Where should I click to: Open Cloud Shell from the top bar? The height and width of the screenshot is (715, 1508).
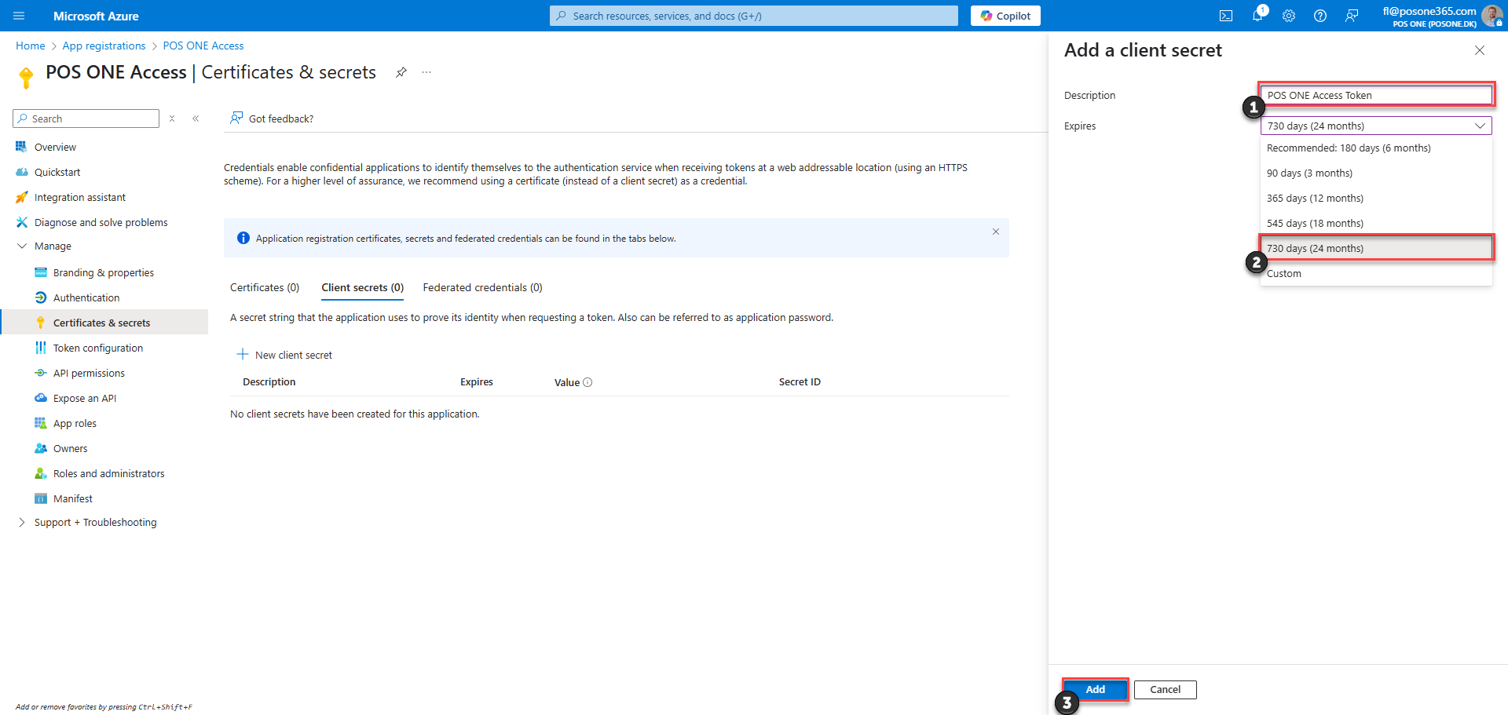coord(1226,16)
